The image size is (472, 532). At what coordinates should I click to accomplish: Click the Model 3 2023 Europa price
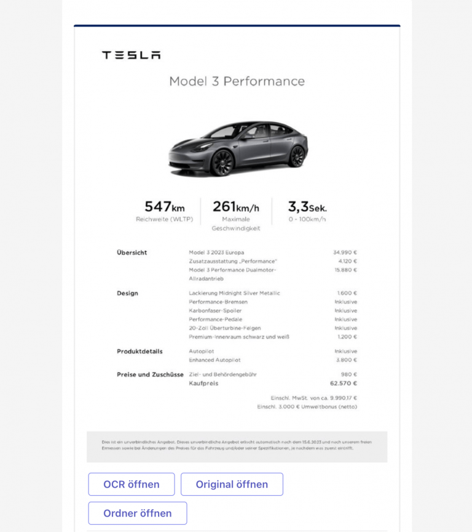click(345, 252)
